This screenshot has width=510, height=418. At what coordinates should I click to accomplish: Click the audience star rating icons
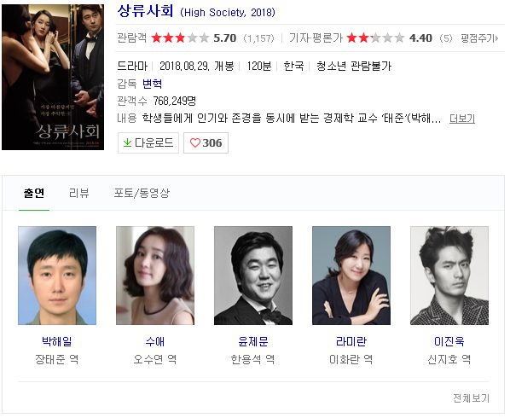pyautogui.click(x=180, y=38)
